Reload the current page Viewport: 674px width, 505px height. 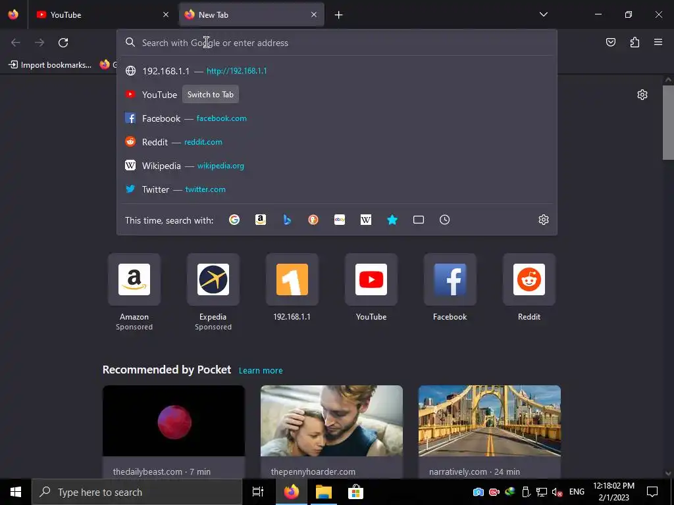coord(63,43)
